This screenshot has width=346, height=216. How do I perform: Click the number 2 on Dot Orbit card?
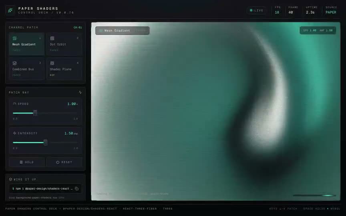tap(77, 38)
